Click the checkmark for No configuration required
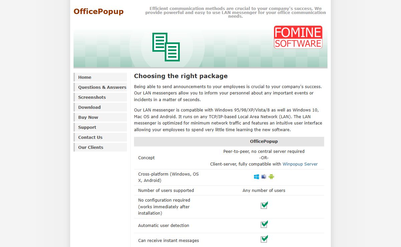Image resolution: width=401 pixels, height=247 pixels. click(264, 205)
